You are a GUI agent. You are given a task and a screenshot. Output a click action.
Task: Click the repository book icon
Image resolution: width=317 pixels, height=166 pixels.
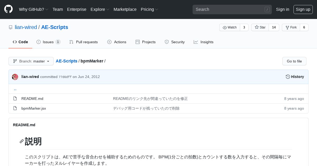[11, 27]
